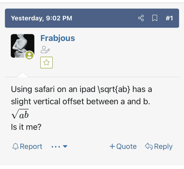Screen dimensions: 184x169
Task: Click the user pencil icon below the username
Action: tap(45, 50)
